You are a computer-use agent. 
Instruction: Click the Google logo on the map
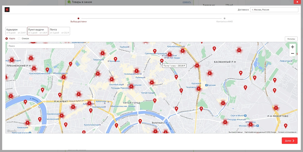[12, 131]
